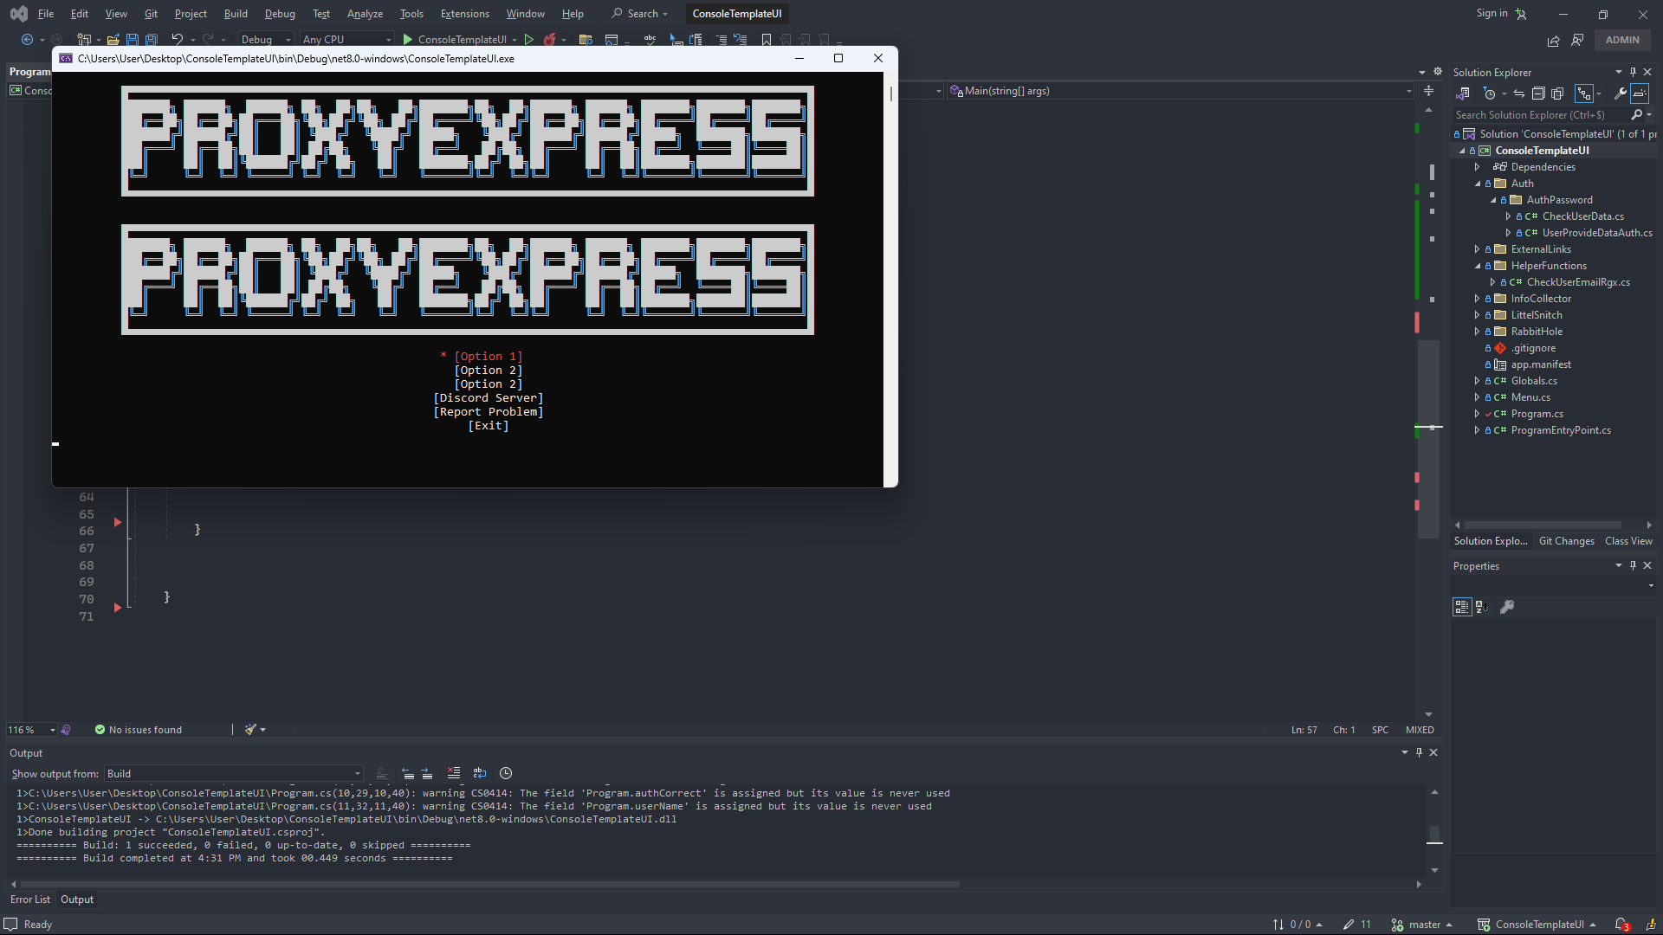
Task: Open Solution Explorer properties wrench icon
Action: pyautogui.click(x=1620, y=93)
